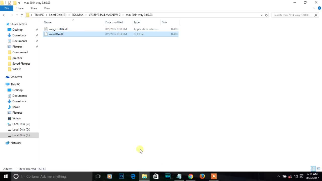The image size is (322, 181).
Task: Show hidden system tray icons
Action: pyautogui.click(x=279, y=176)
